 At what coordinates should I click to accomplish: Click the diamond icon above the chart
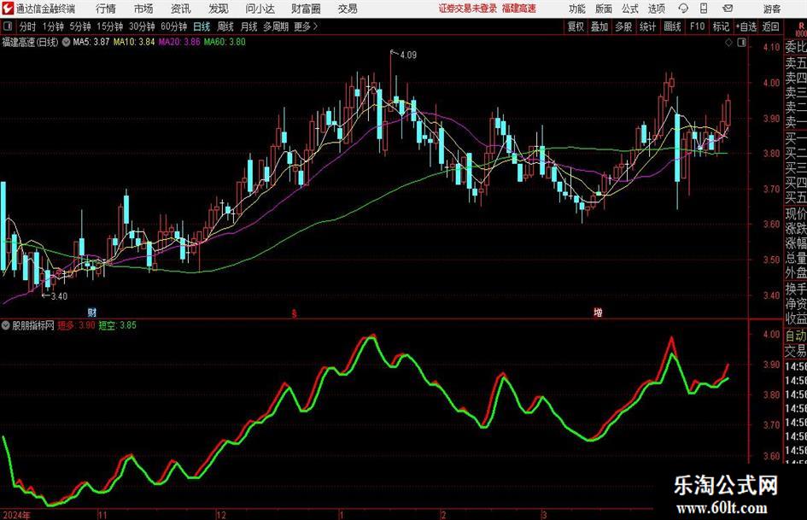point(728,43)
